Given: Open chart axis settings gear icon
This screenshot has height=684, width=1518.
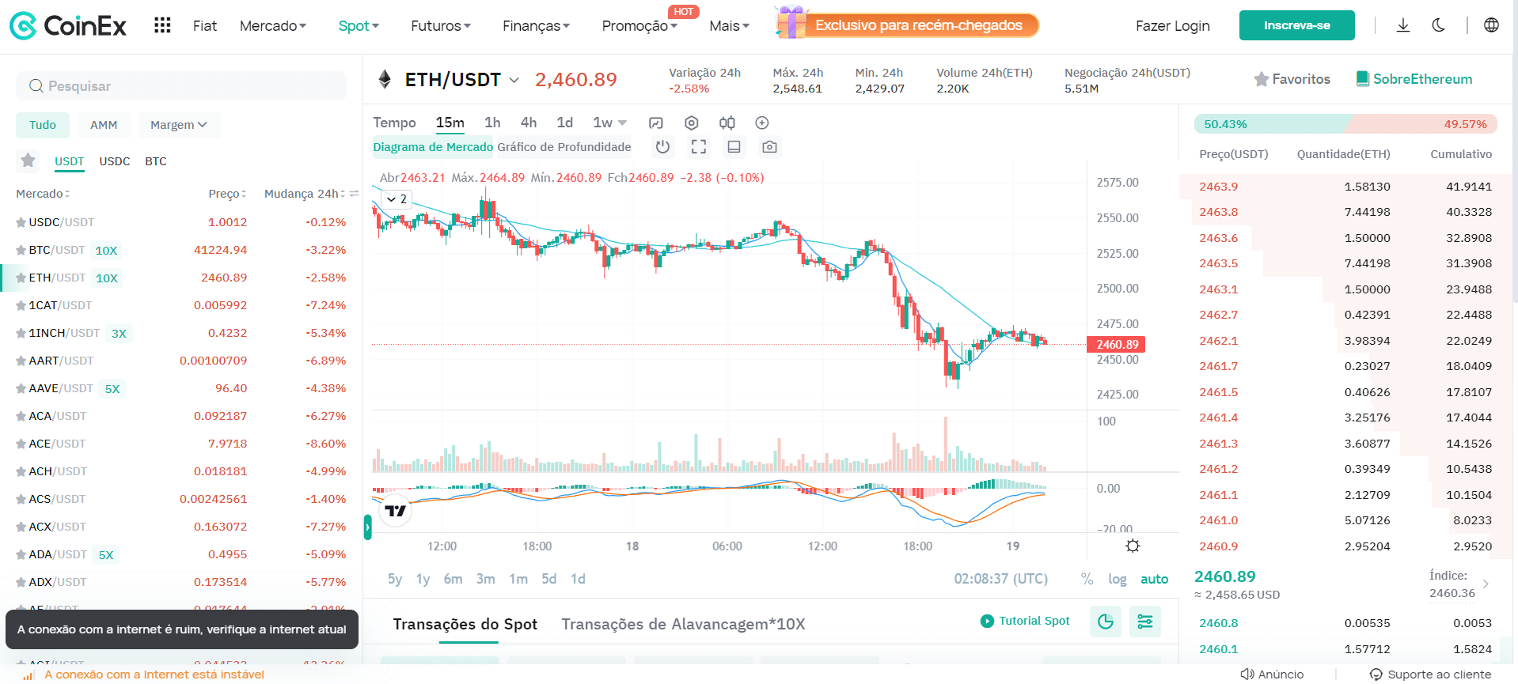Looking at the screenshot, I should pos(1133,546).
